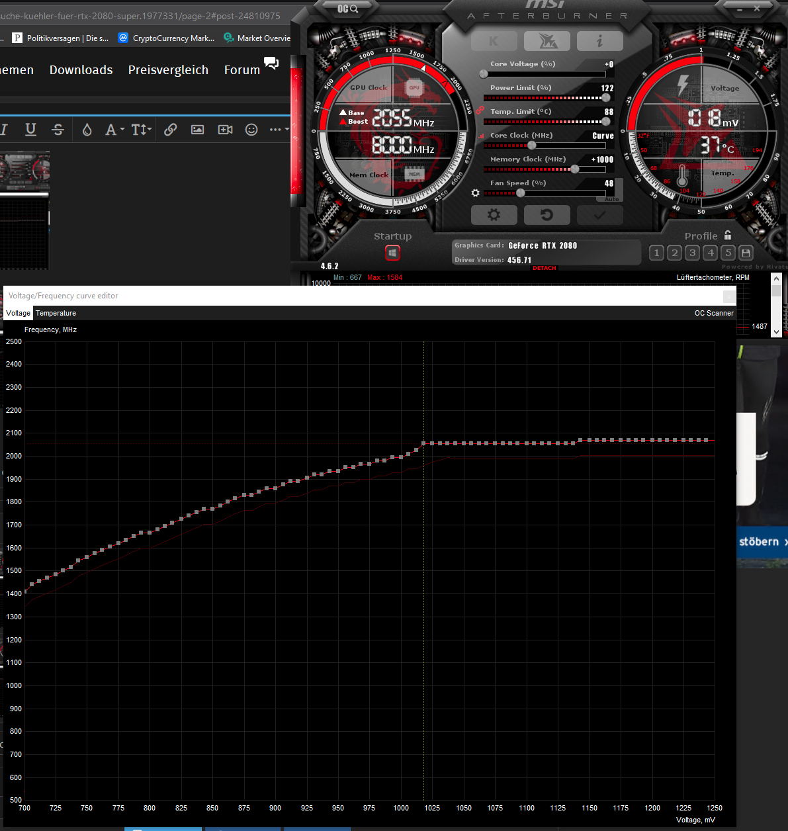Click the Core Clock Curve value field
The width and height of the screenshot is (788, 831).
(603, 136)
